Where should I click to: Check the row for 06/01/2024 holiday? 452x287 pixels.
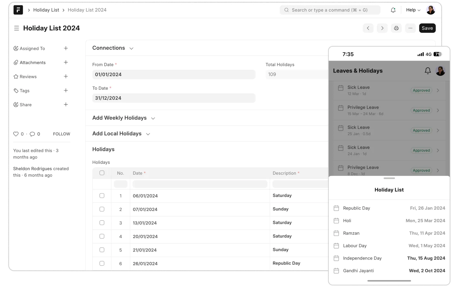click(x=102, y=196)
